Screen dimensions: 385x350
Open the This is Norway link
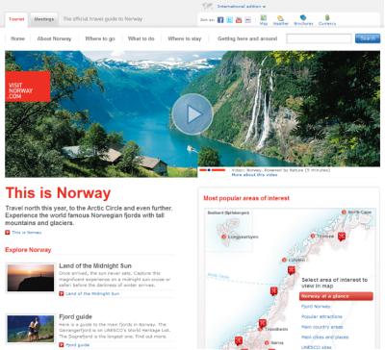[27, 233]
